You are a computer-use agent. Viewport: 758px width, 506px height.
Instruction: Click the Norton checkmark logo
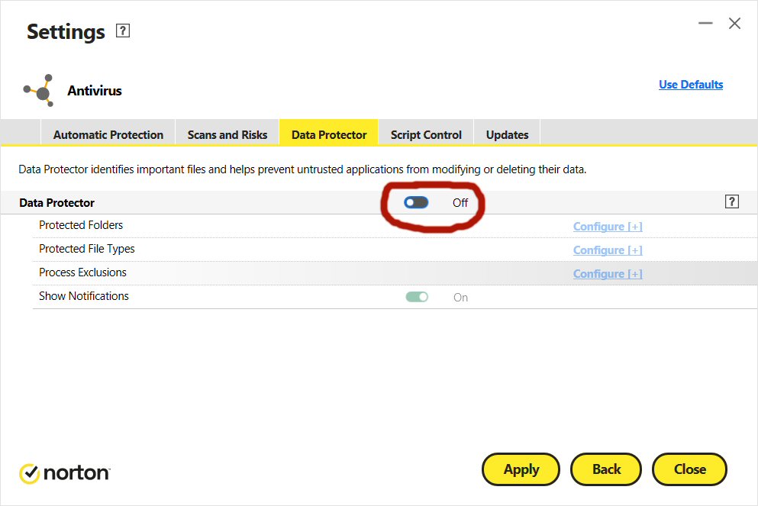[29, 474]
